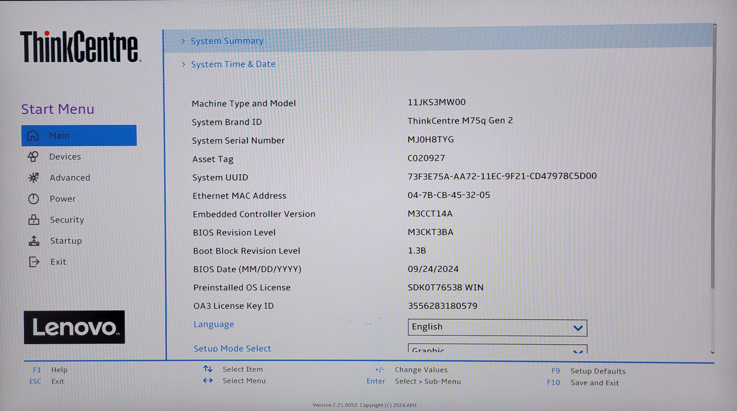Viewport: 737px width, 411px height.
Task: Expand System Time & Date chevron
Action: (183, 64)
